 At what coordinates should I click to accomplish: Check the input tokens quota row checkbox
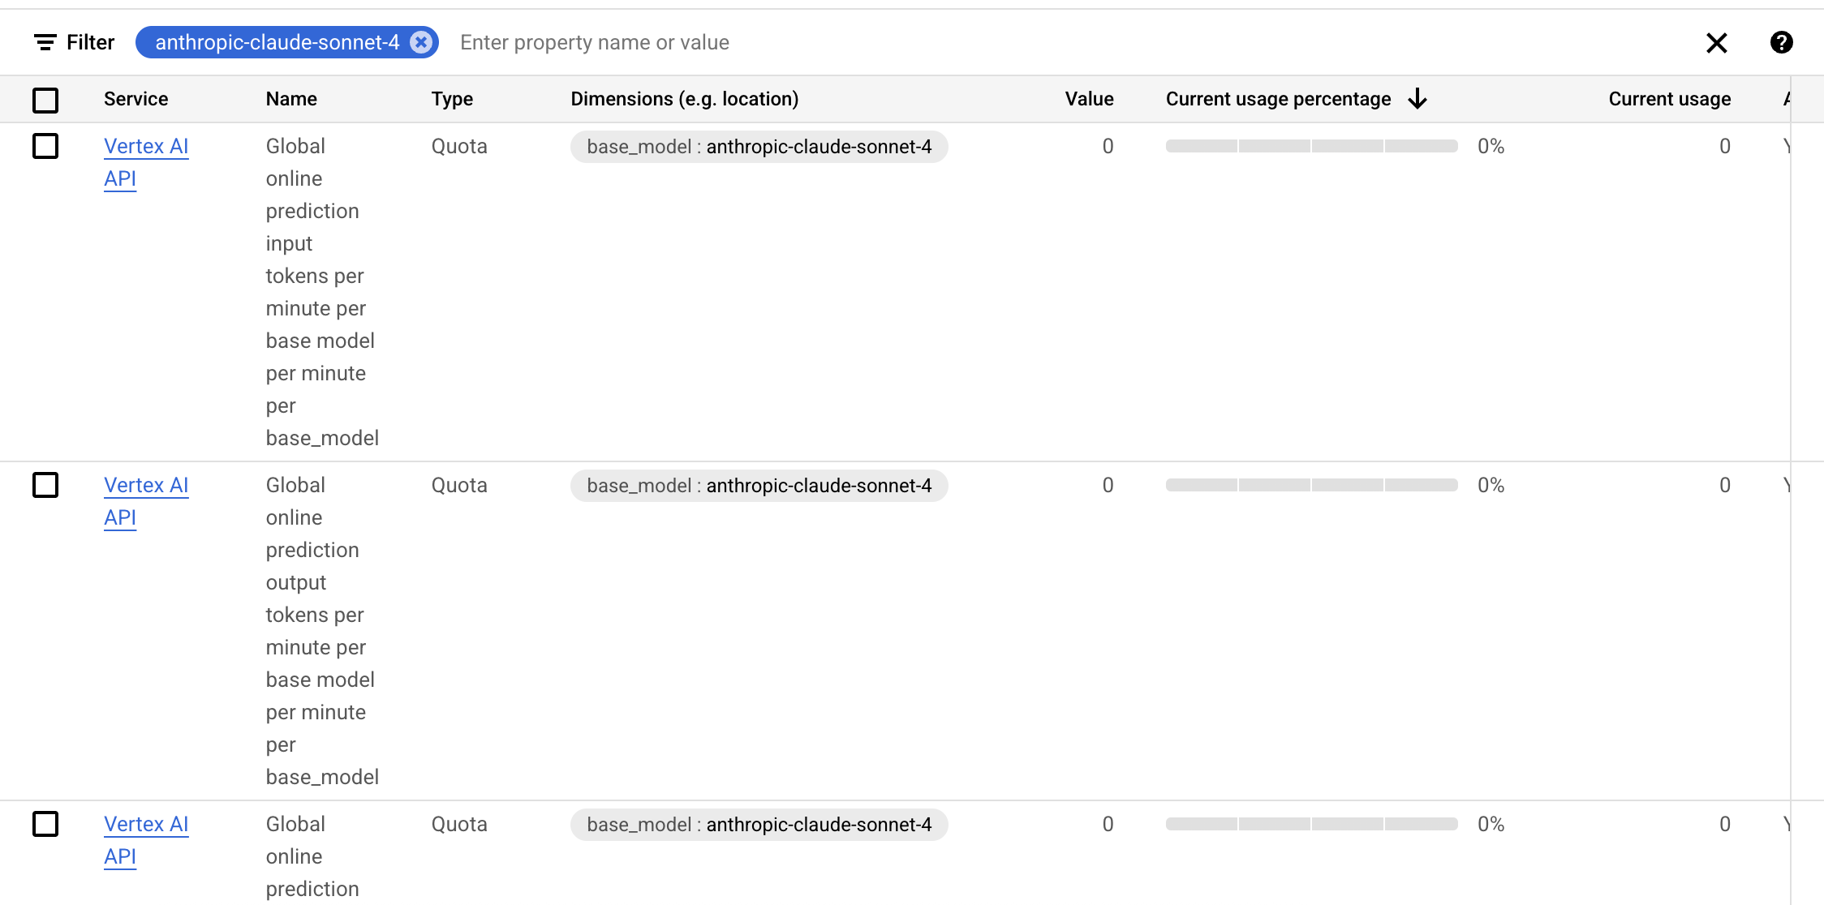coord(45,146)
